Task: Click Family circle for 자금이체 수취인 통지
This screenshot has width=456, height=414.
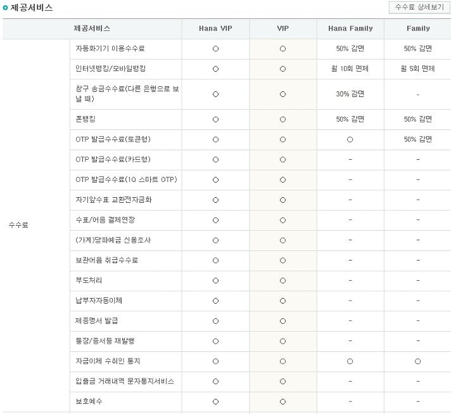Action: point(417,361)
